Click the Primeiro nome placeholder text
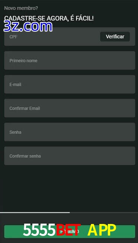This screenshot has height=243, width=138. tap(23, 61)
